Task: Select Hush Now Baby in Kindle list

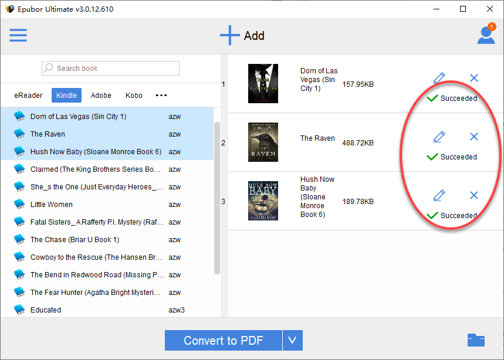Action: pyautogui.click(x=107, y=152)
